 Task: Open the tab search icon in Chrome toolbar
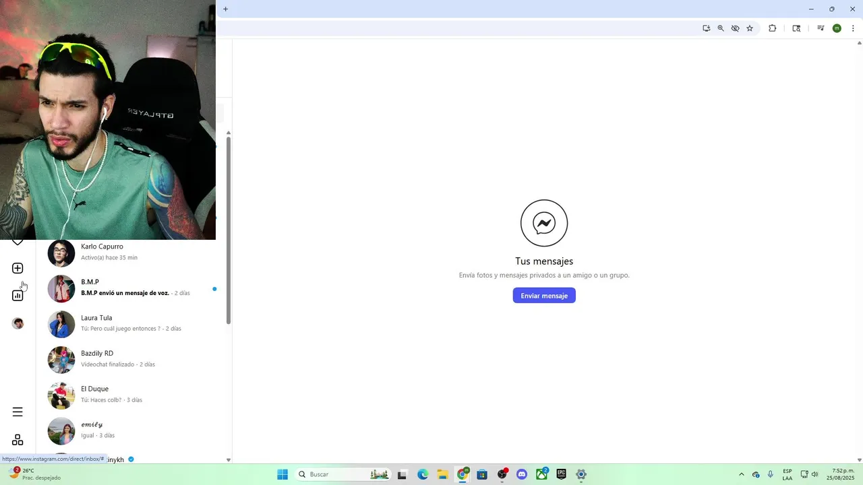pyautogui.click(x=796, y=28)
